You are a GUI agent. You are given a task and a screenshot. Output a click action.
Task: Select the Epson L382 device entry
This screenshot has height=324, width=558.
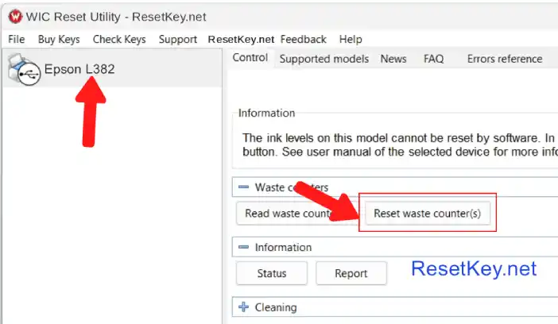click(x=79, y=69)
